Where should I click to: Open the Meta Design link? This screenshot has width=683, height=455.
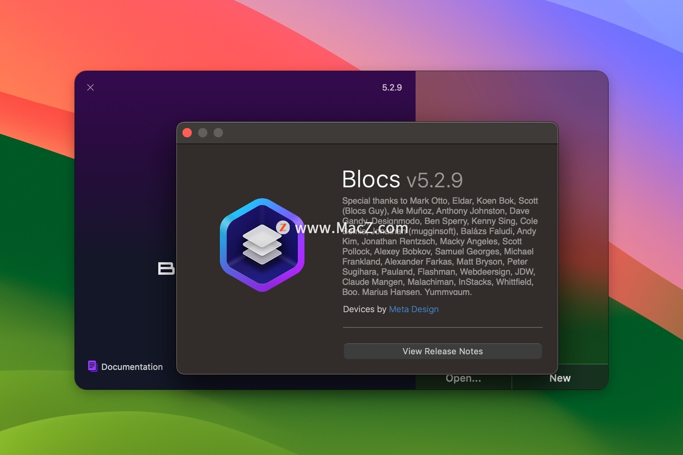(414, 309)
